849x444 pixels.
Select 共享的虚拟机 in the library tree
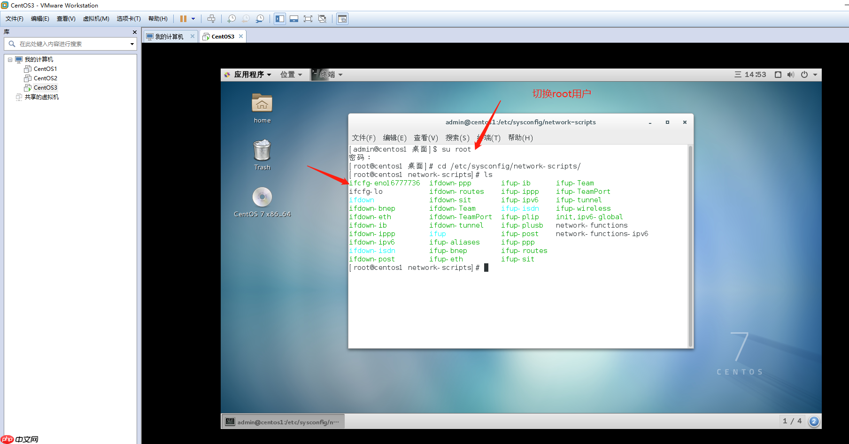(42, 97)
